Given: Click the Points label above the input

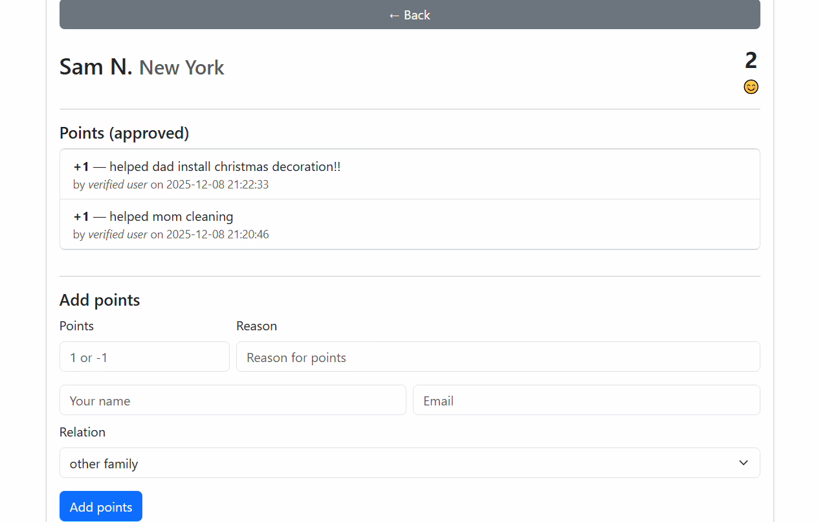Looking at the screenshot, I should pyautogui.click(x=76, y=326).
